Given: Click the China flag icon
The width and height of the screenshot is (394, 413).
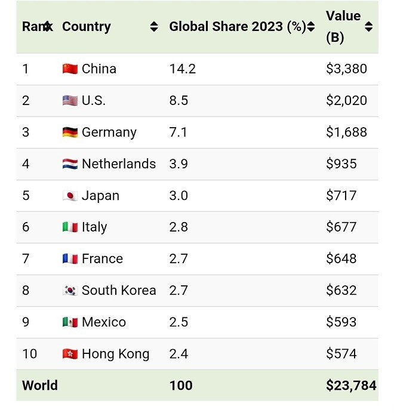Looking at the screenshot, I should point(70,69).
